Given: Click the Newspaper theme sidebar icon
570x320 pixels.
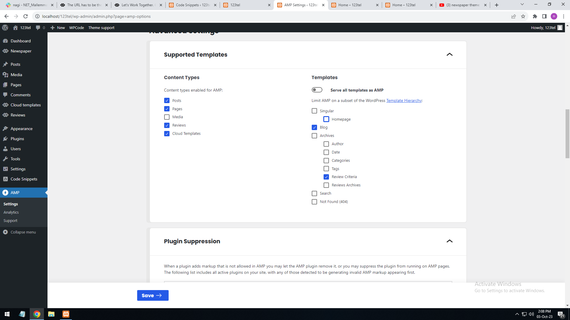Looking at the screenshot, I should [x=5, y=51].
